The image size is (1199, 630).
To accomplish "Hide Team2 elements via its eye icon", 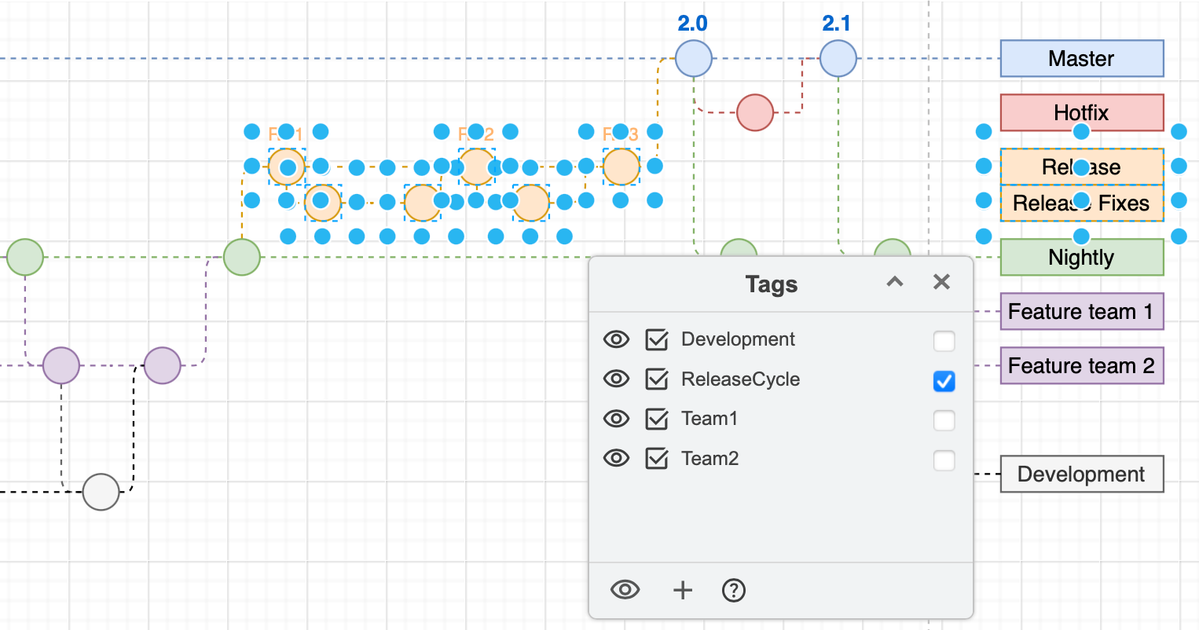I will pos(617,458).
